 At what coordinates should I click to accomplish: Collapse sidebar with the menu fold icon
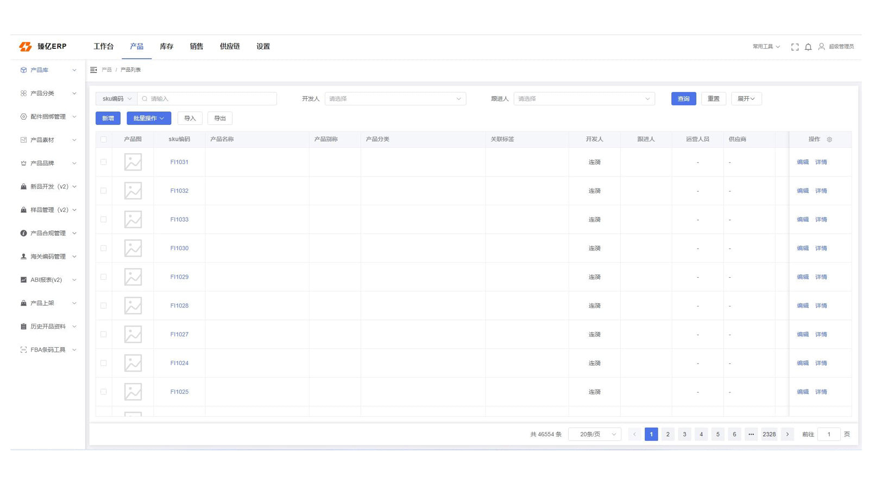[x=93, y=70]
